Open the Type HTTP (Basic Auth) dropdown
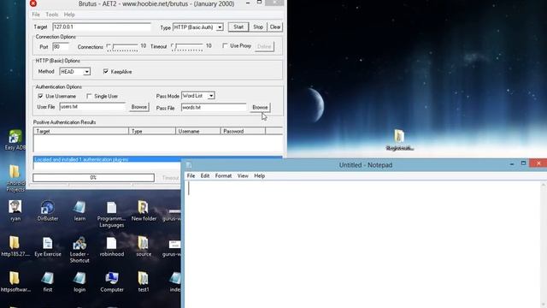Screen dimensions: 547x308 coord(220,27)
